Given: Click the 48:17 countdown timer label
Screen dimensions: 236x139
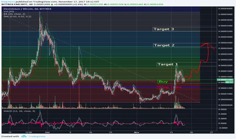Looking at the screenshot, I should pos(229,82).
